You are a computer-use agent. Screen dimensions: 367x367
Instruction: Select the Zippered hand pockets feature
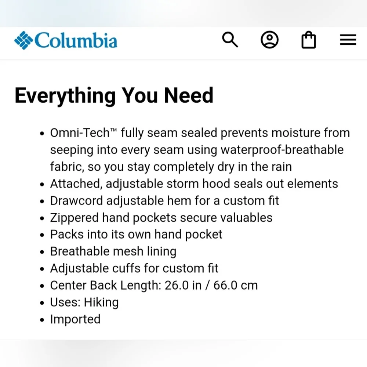(161, 218)
